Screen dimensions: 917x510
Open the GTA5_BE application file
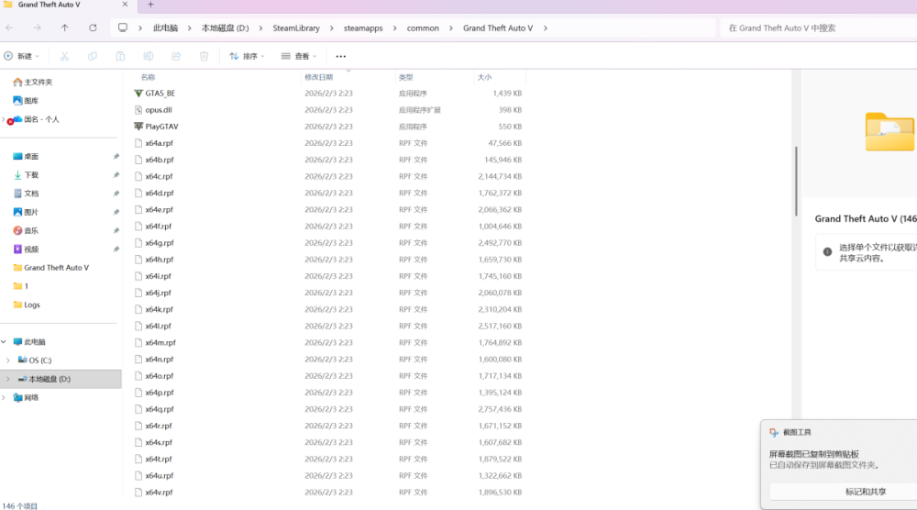point(160,94)
